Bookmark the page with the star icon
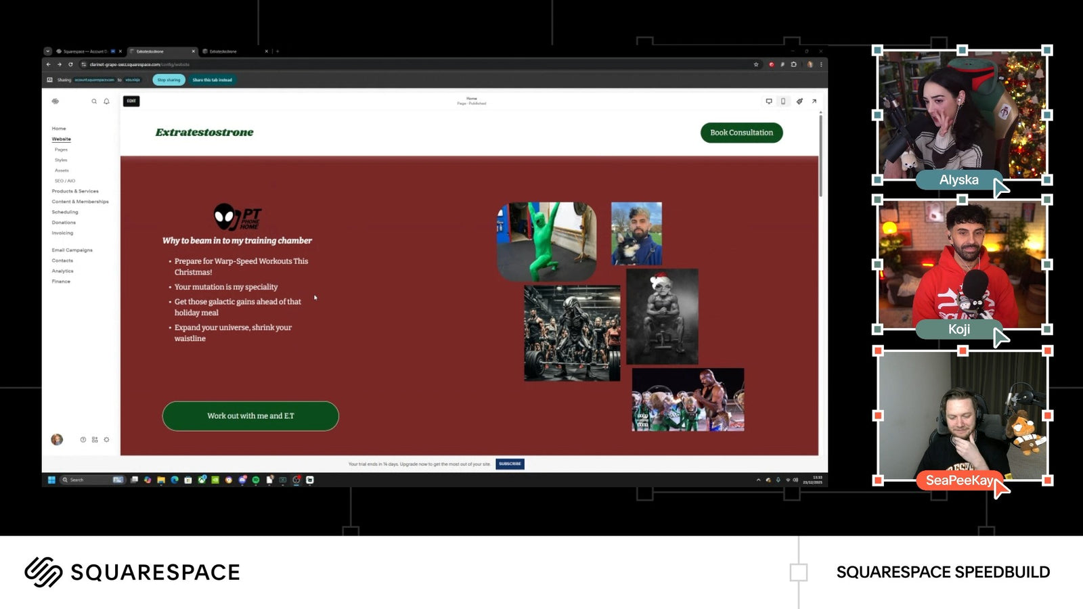Screen dimensions: 1083x609 756,64
